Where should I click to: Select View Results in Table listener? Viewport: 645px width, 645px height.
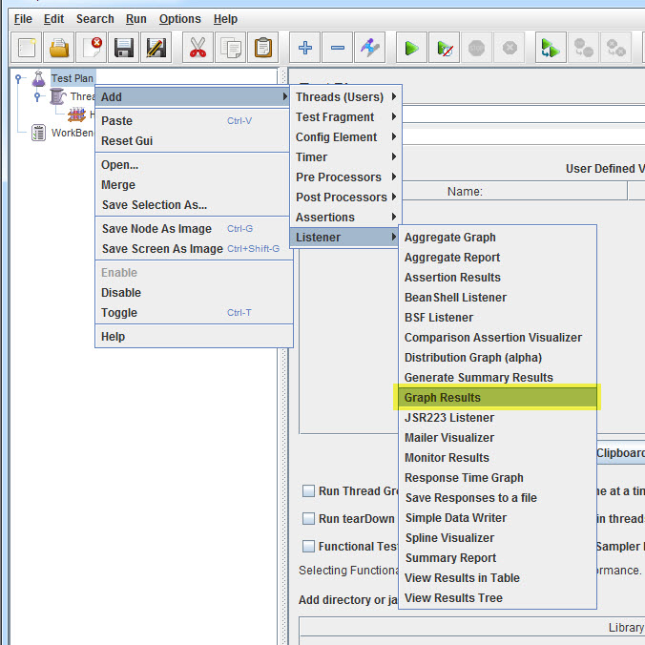pyautogui.click(x=497, y=577)
